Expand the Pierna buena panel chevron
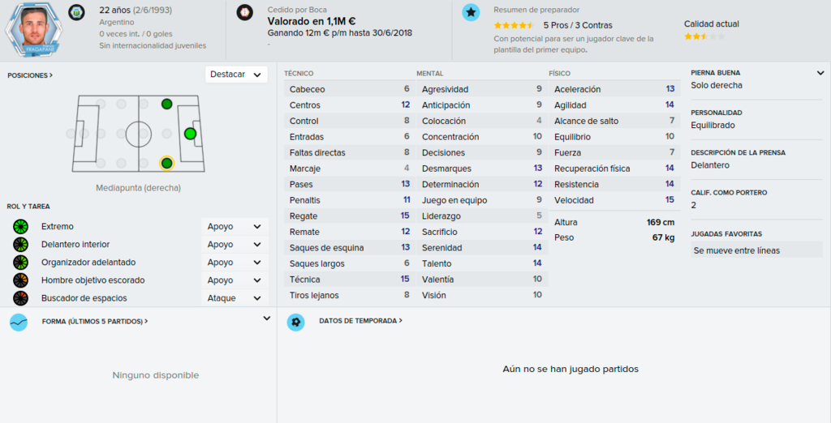This screenshot has width=831, height=423. (x=820, y=73)
